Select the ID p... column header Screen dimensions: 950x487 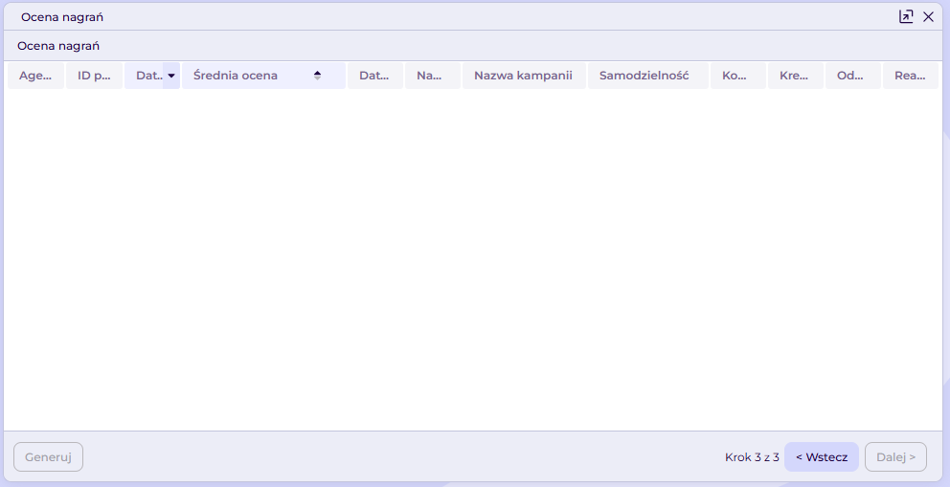(94, 76)
